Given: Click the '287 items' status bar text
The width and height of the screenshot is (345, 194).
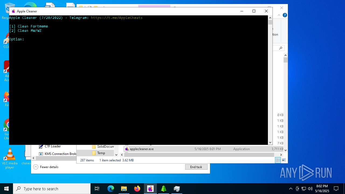Looking at the screenshot, I should point(87,160).
